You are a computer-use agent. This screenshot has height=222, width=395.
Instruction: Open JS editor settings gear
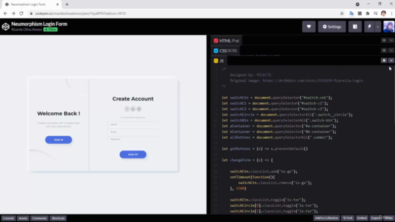click(x=384, y=60)
